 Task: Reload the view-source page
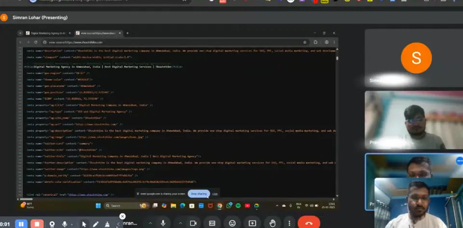tap(36, 43)
